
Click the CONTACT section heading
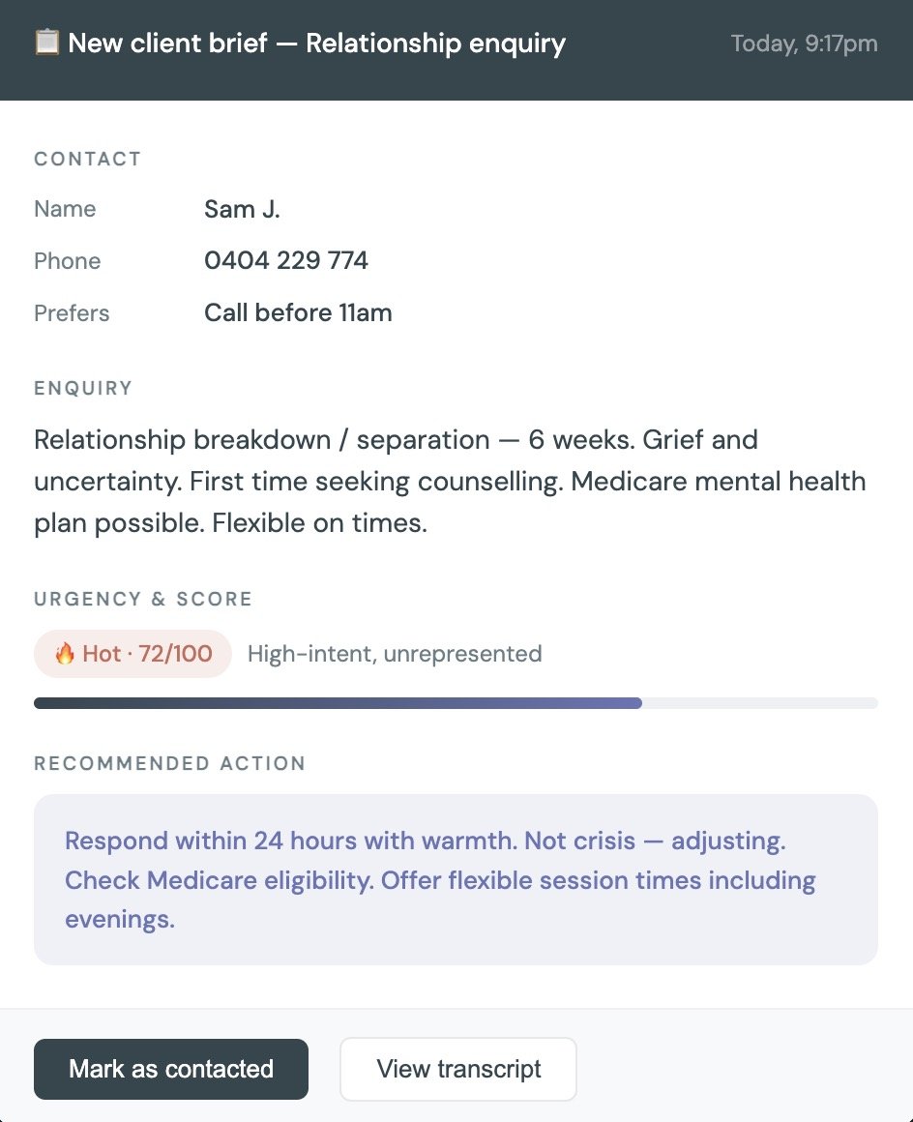87,159
